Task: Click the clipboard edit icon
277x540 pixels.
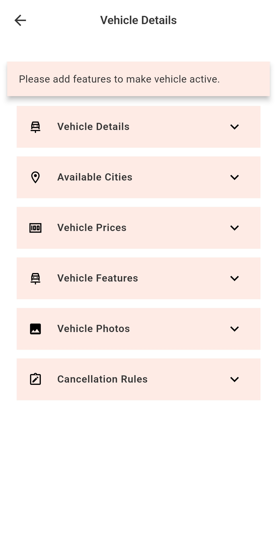Action: (x=35, y=379)
